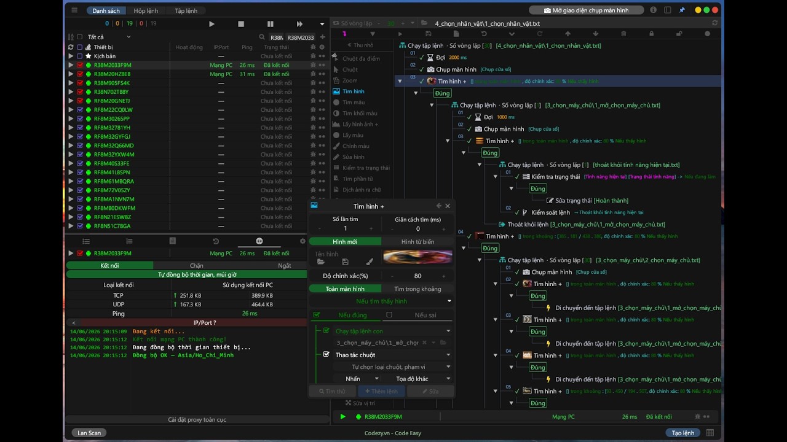Refresh device list via Thiết bị refresh icon

(x=71, y=47)
